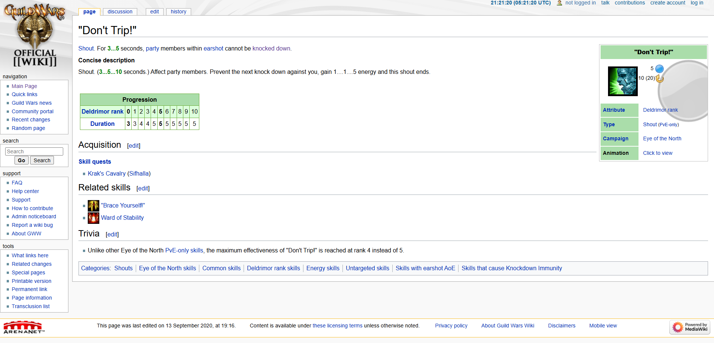
Task: Open the history tab
Action: 178,12
